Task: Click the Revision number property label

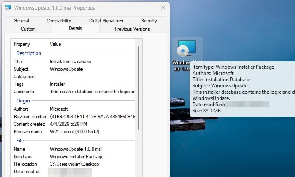Action: [30, 117]
